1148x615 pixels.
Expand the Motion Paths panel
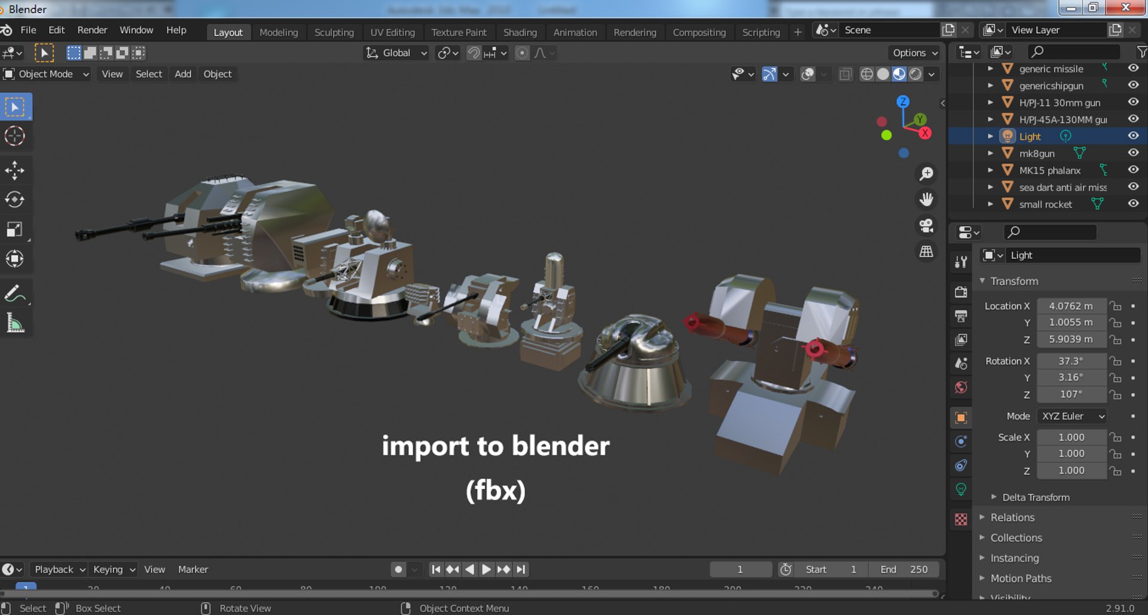[x=1021, y=579]
